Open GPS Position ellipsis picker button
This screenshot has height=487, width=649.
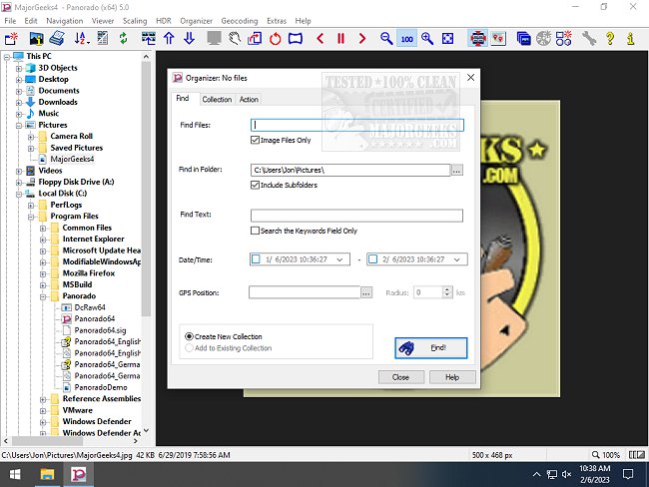tap(365, 293)
